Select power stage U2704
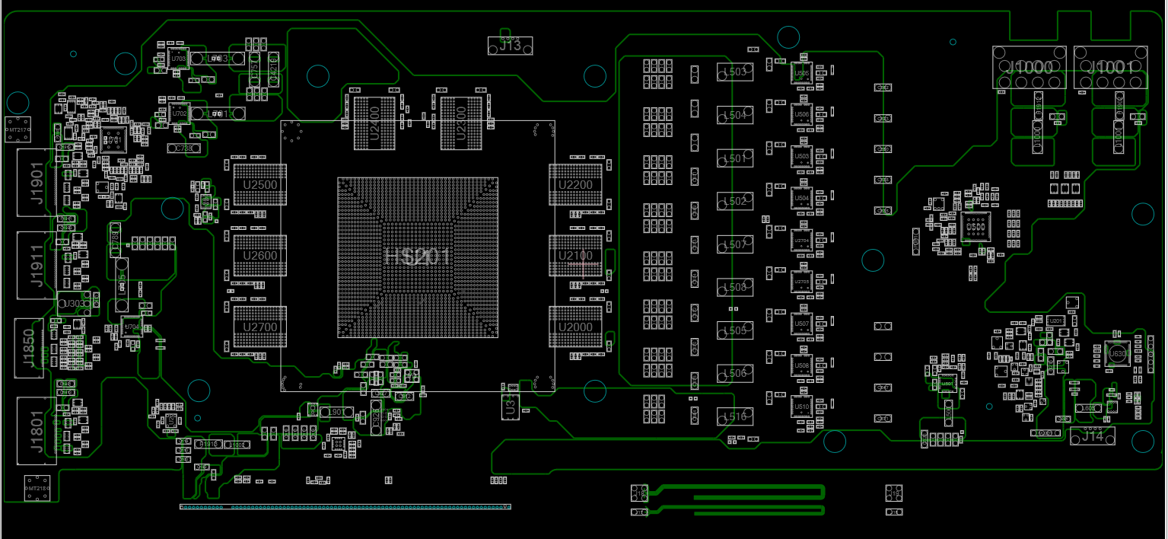This screenshot has height=539, width=1168. coord(801,240)
